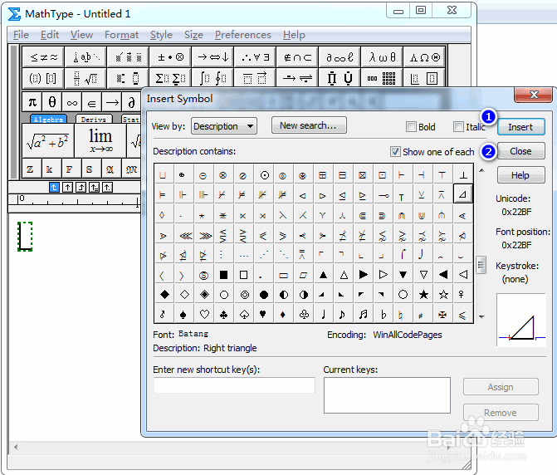Open the Format menu
Viewport: 557px width, 475px height.
[121, 35]
